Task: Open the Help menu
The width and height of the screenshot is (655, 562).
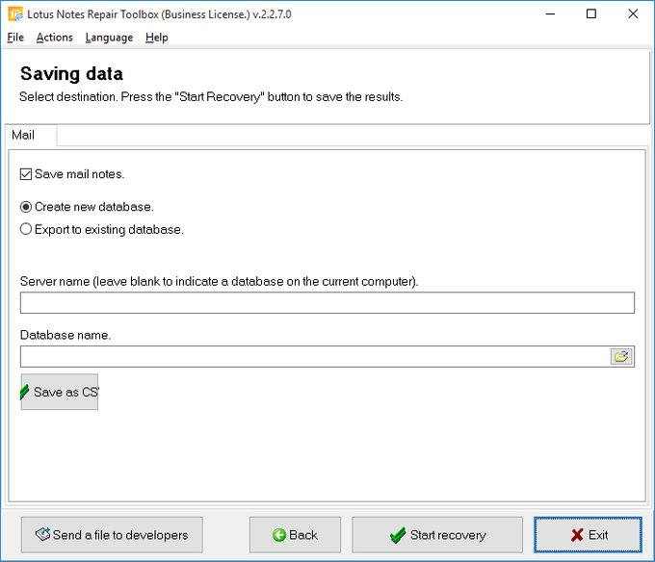Action: point(157,38)
